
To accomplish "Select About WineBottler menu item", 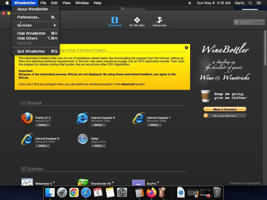I will (x=35, y=9).
